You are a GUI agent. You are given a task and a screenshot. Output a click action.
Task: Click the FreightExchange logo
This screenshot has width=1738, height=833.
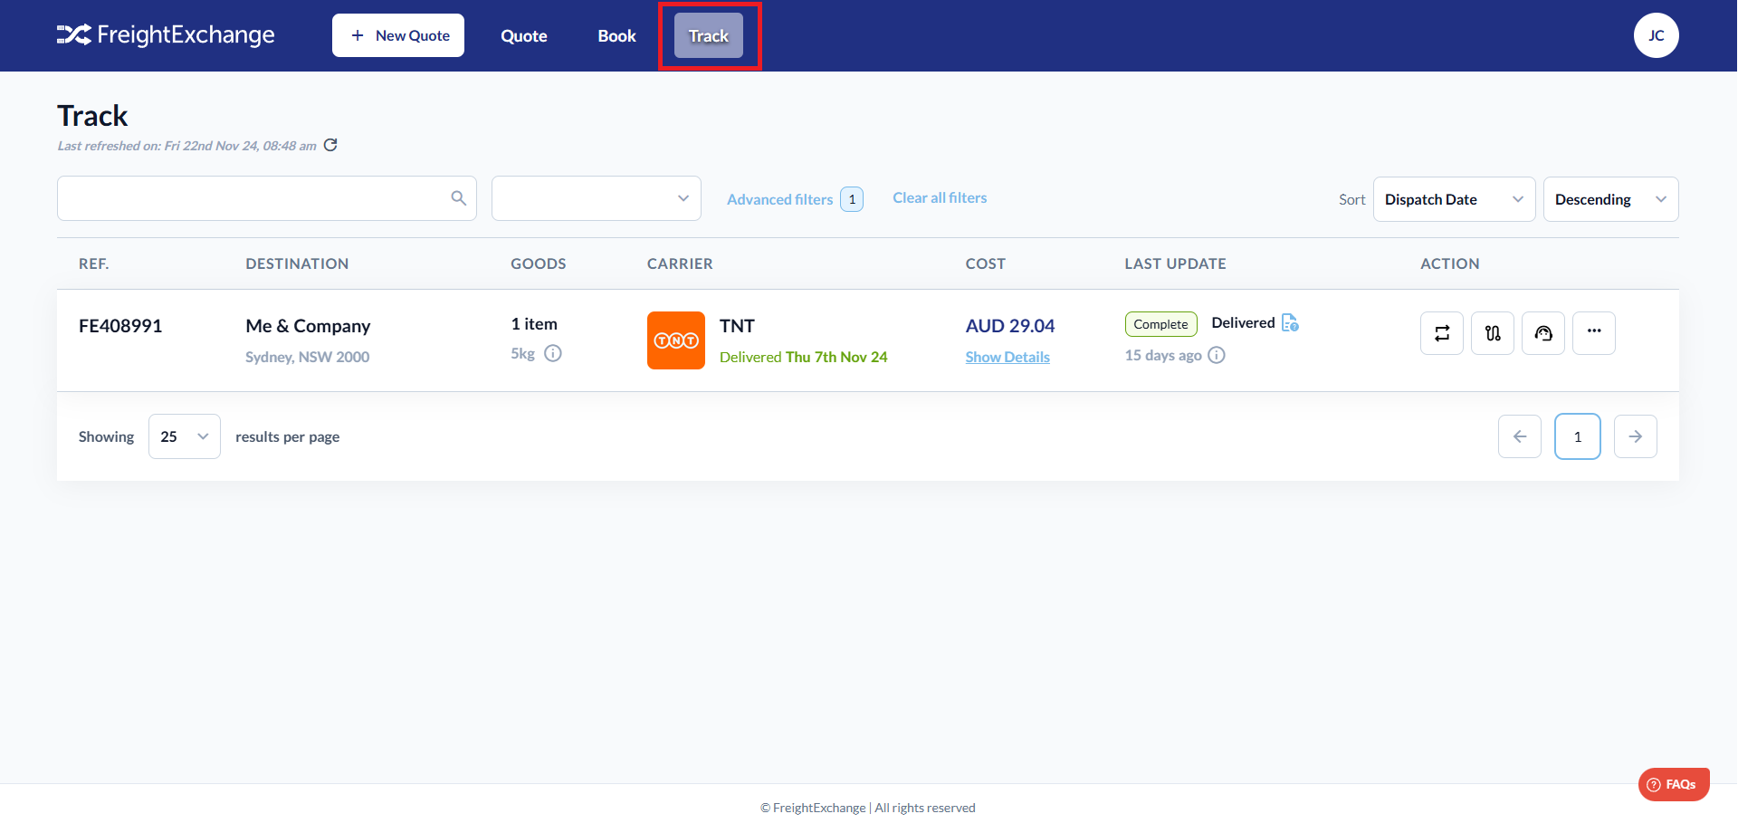coord(166,35)
